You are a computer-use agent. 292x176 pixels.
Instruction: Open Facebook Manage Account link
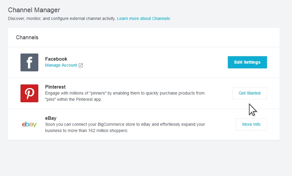point(61,65)
